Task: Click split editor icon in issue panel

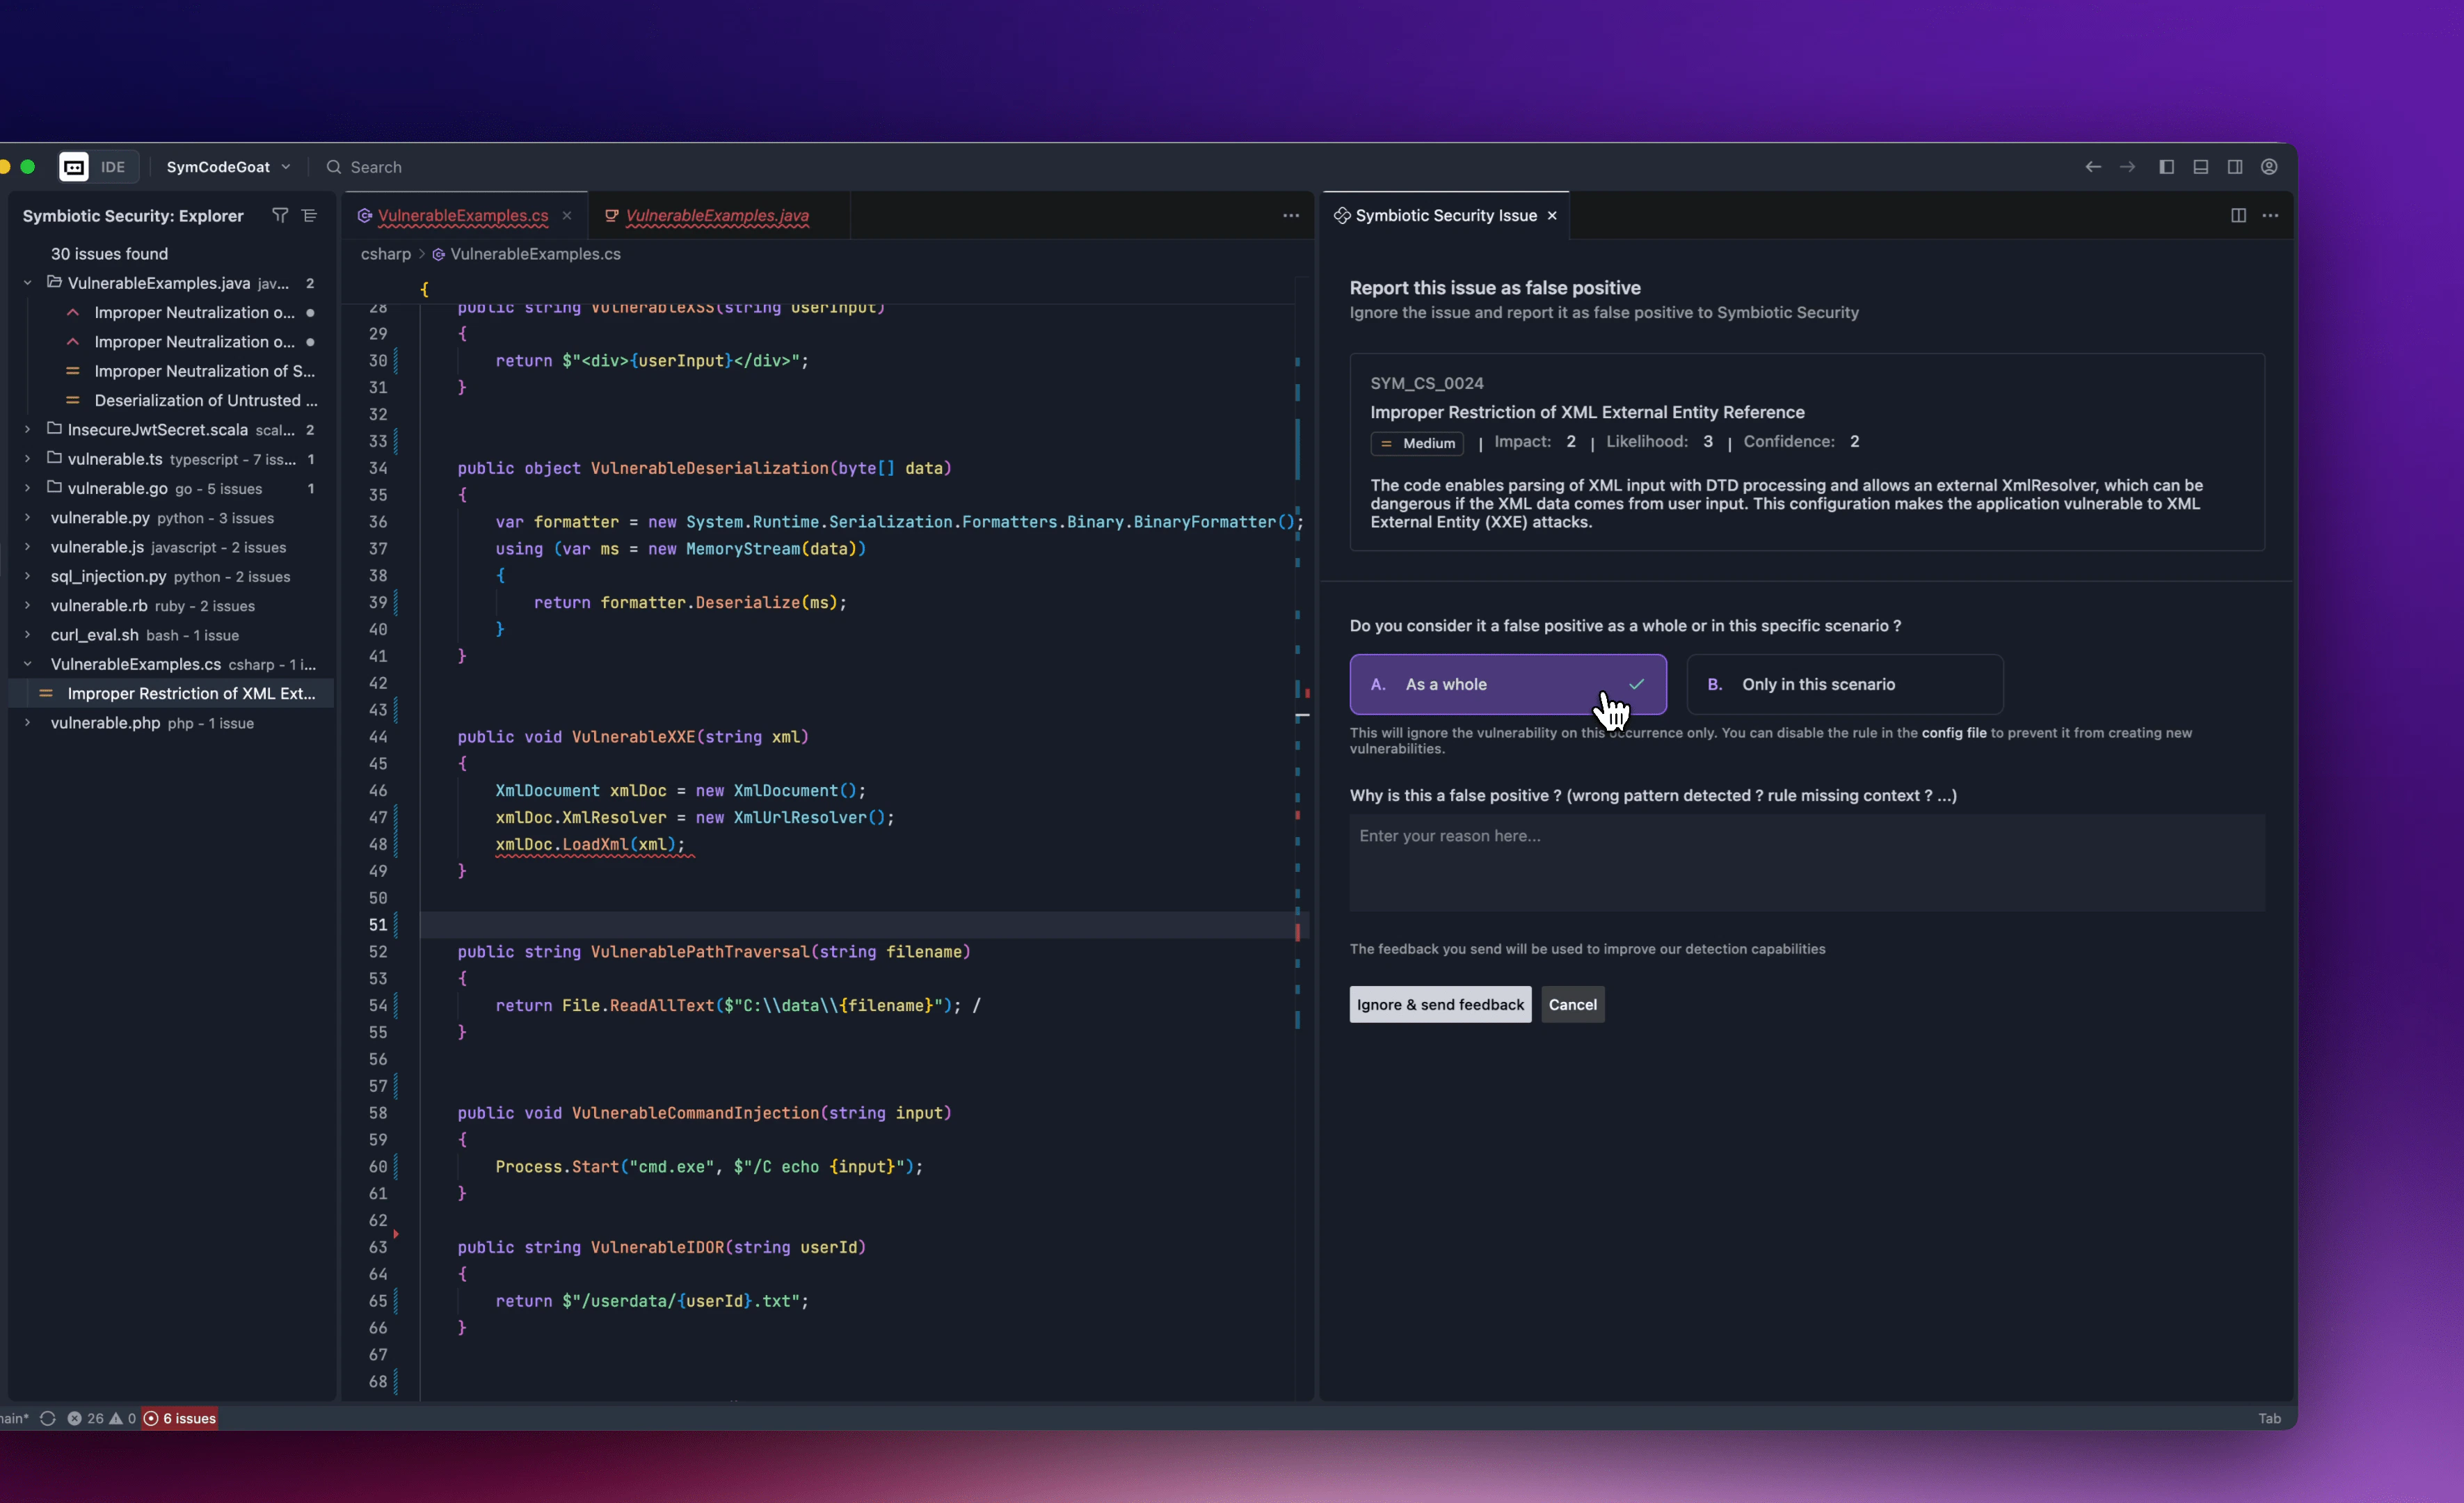Action: pos(2238,215)
